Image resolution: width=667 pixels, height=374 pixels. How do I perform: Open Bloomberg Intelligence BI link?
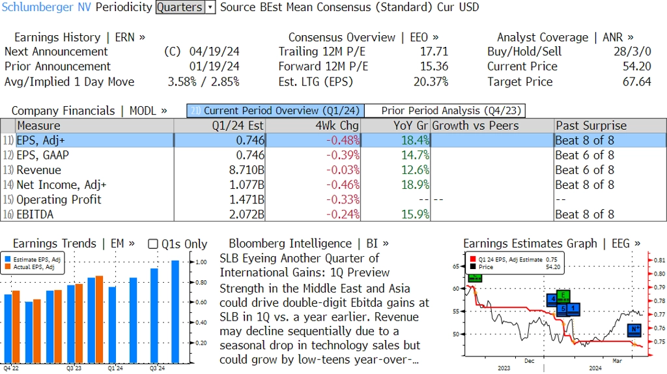click(308, 244)
